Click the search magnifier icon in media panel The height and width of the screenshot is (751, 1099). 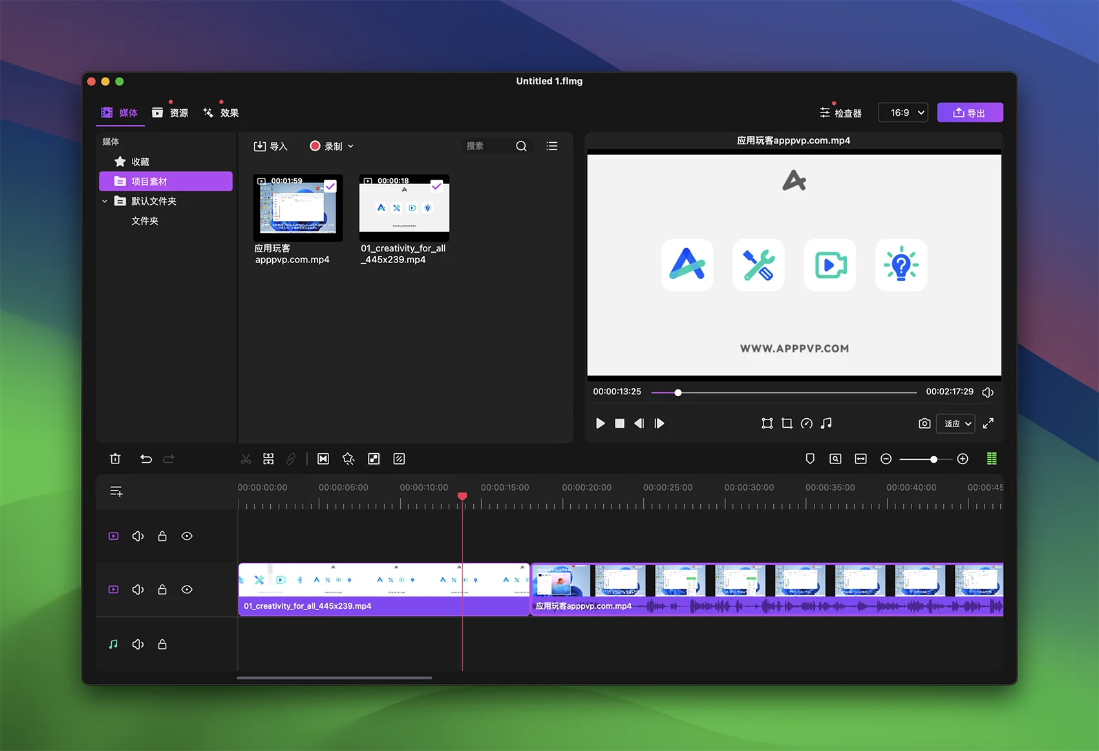(x=521, y=146)
